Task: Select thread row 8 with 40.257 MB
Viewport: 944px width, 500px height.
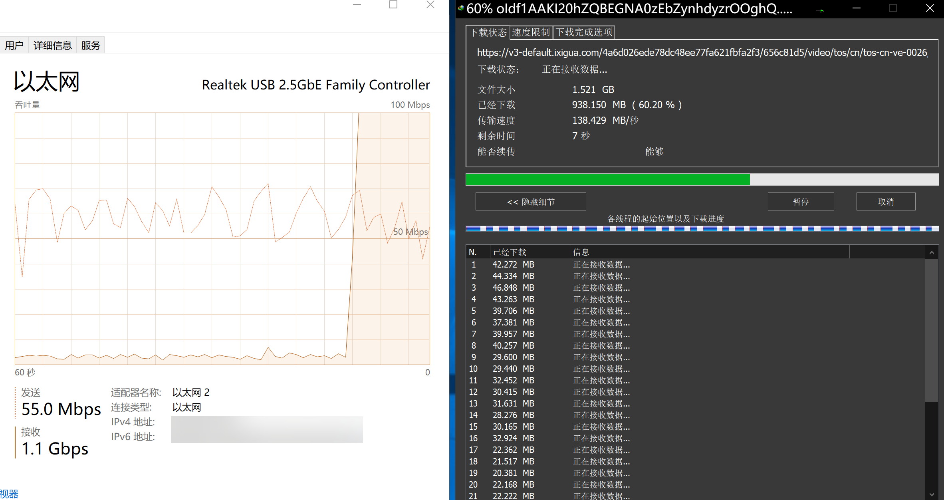Action: click(x=695, y=345)
